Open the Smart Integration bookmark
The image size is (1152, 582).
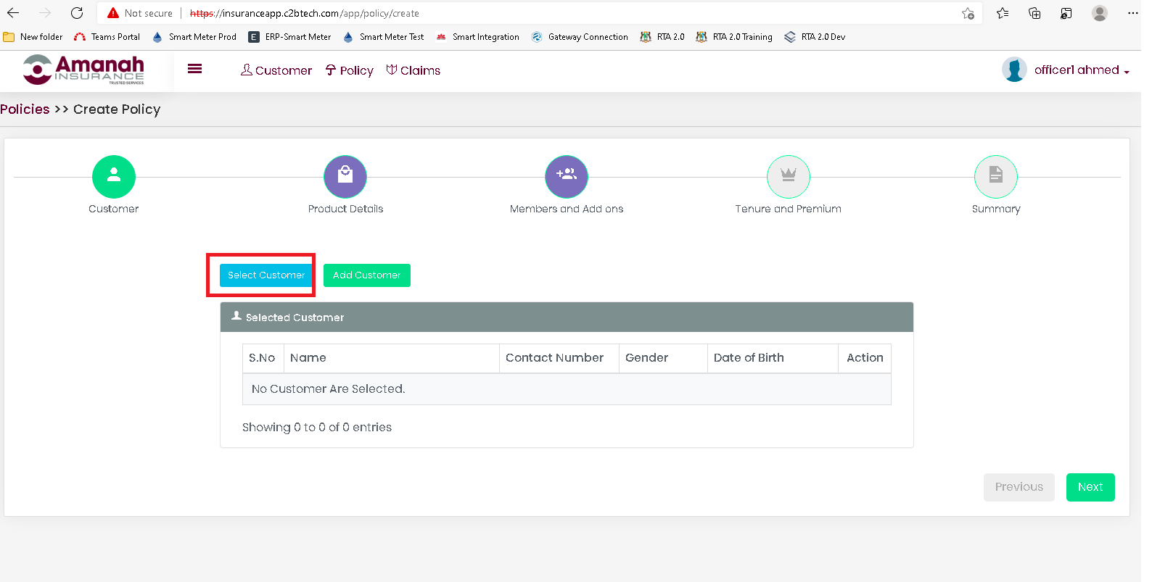point(478,37)
